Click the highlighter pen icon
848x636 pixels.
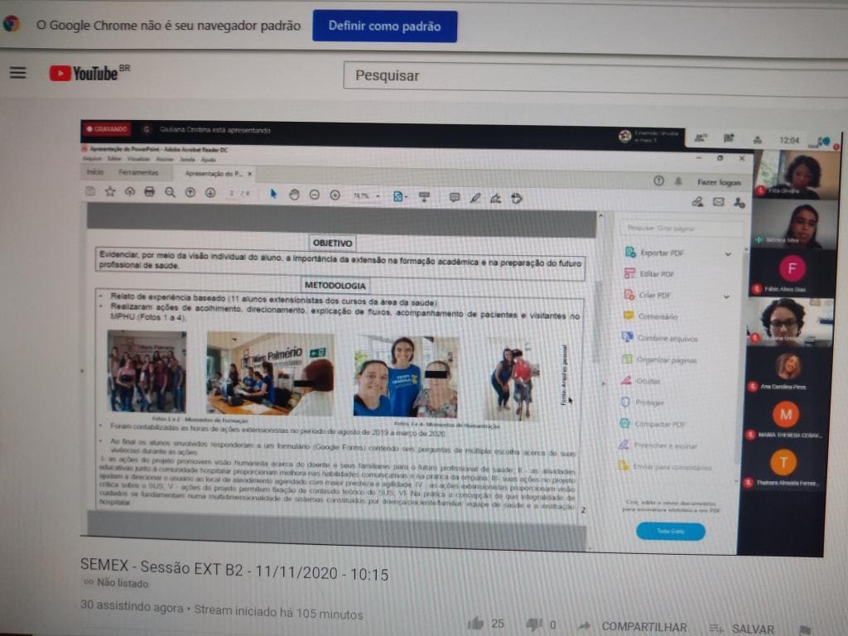tap(475, 198)
